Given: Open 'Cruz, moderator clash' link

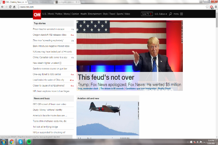Looking at the screenshot, I should [x=88, y=88].
